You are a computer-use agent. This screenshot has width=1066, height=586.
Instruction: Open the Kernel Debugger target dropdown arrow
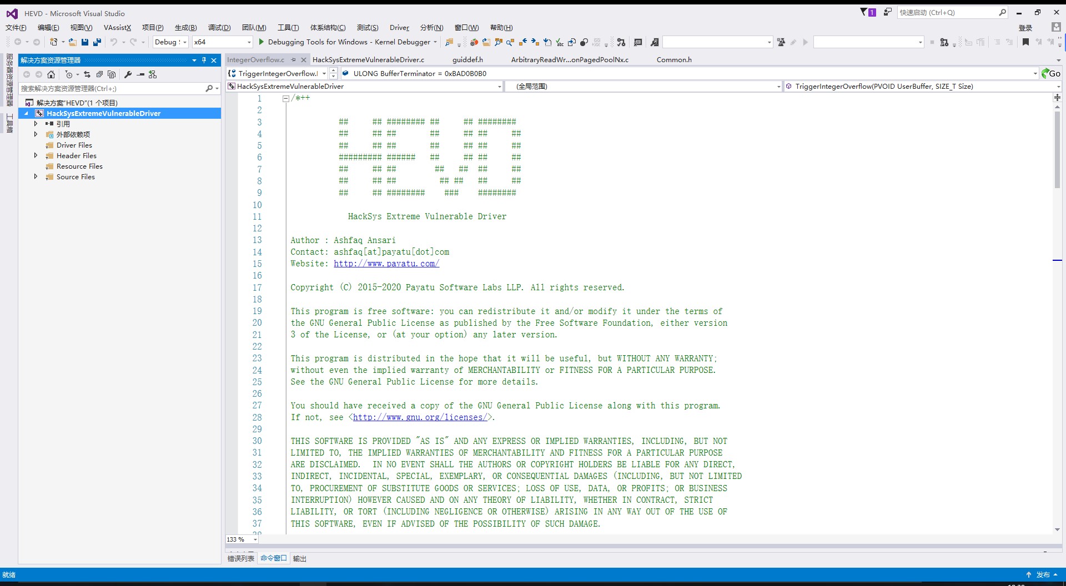(435, 42)
